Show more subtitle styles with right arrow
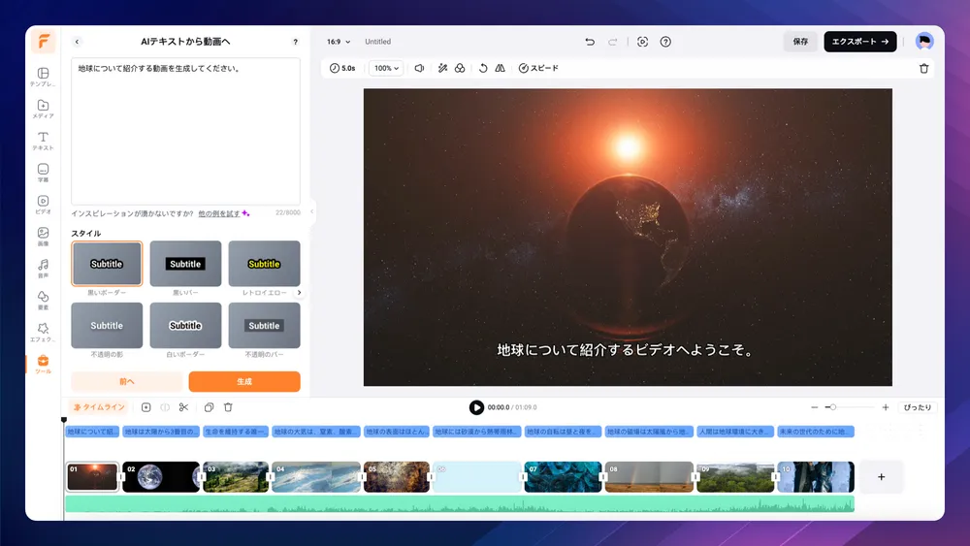The height and width of the screenshot is (546, 970). 300,293
